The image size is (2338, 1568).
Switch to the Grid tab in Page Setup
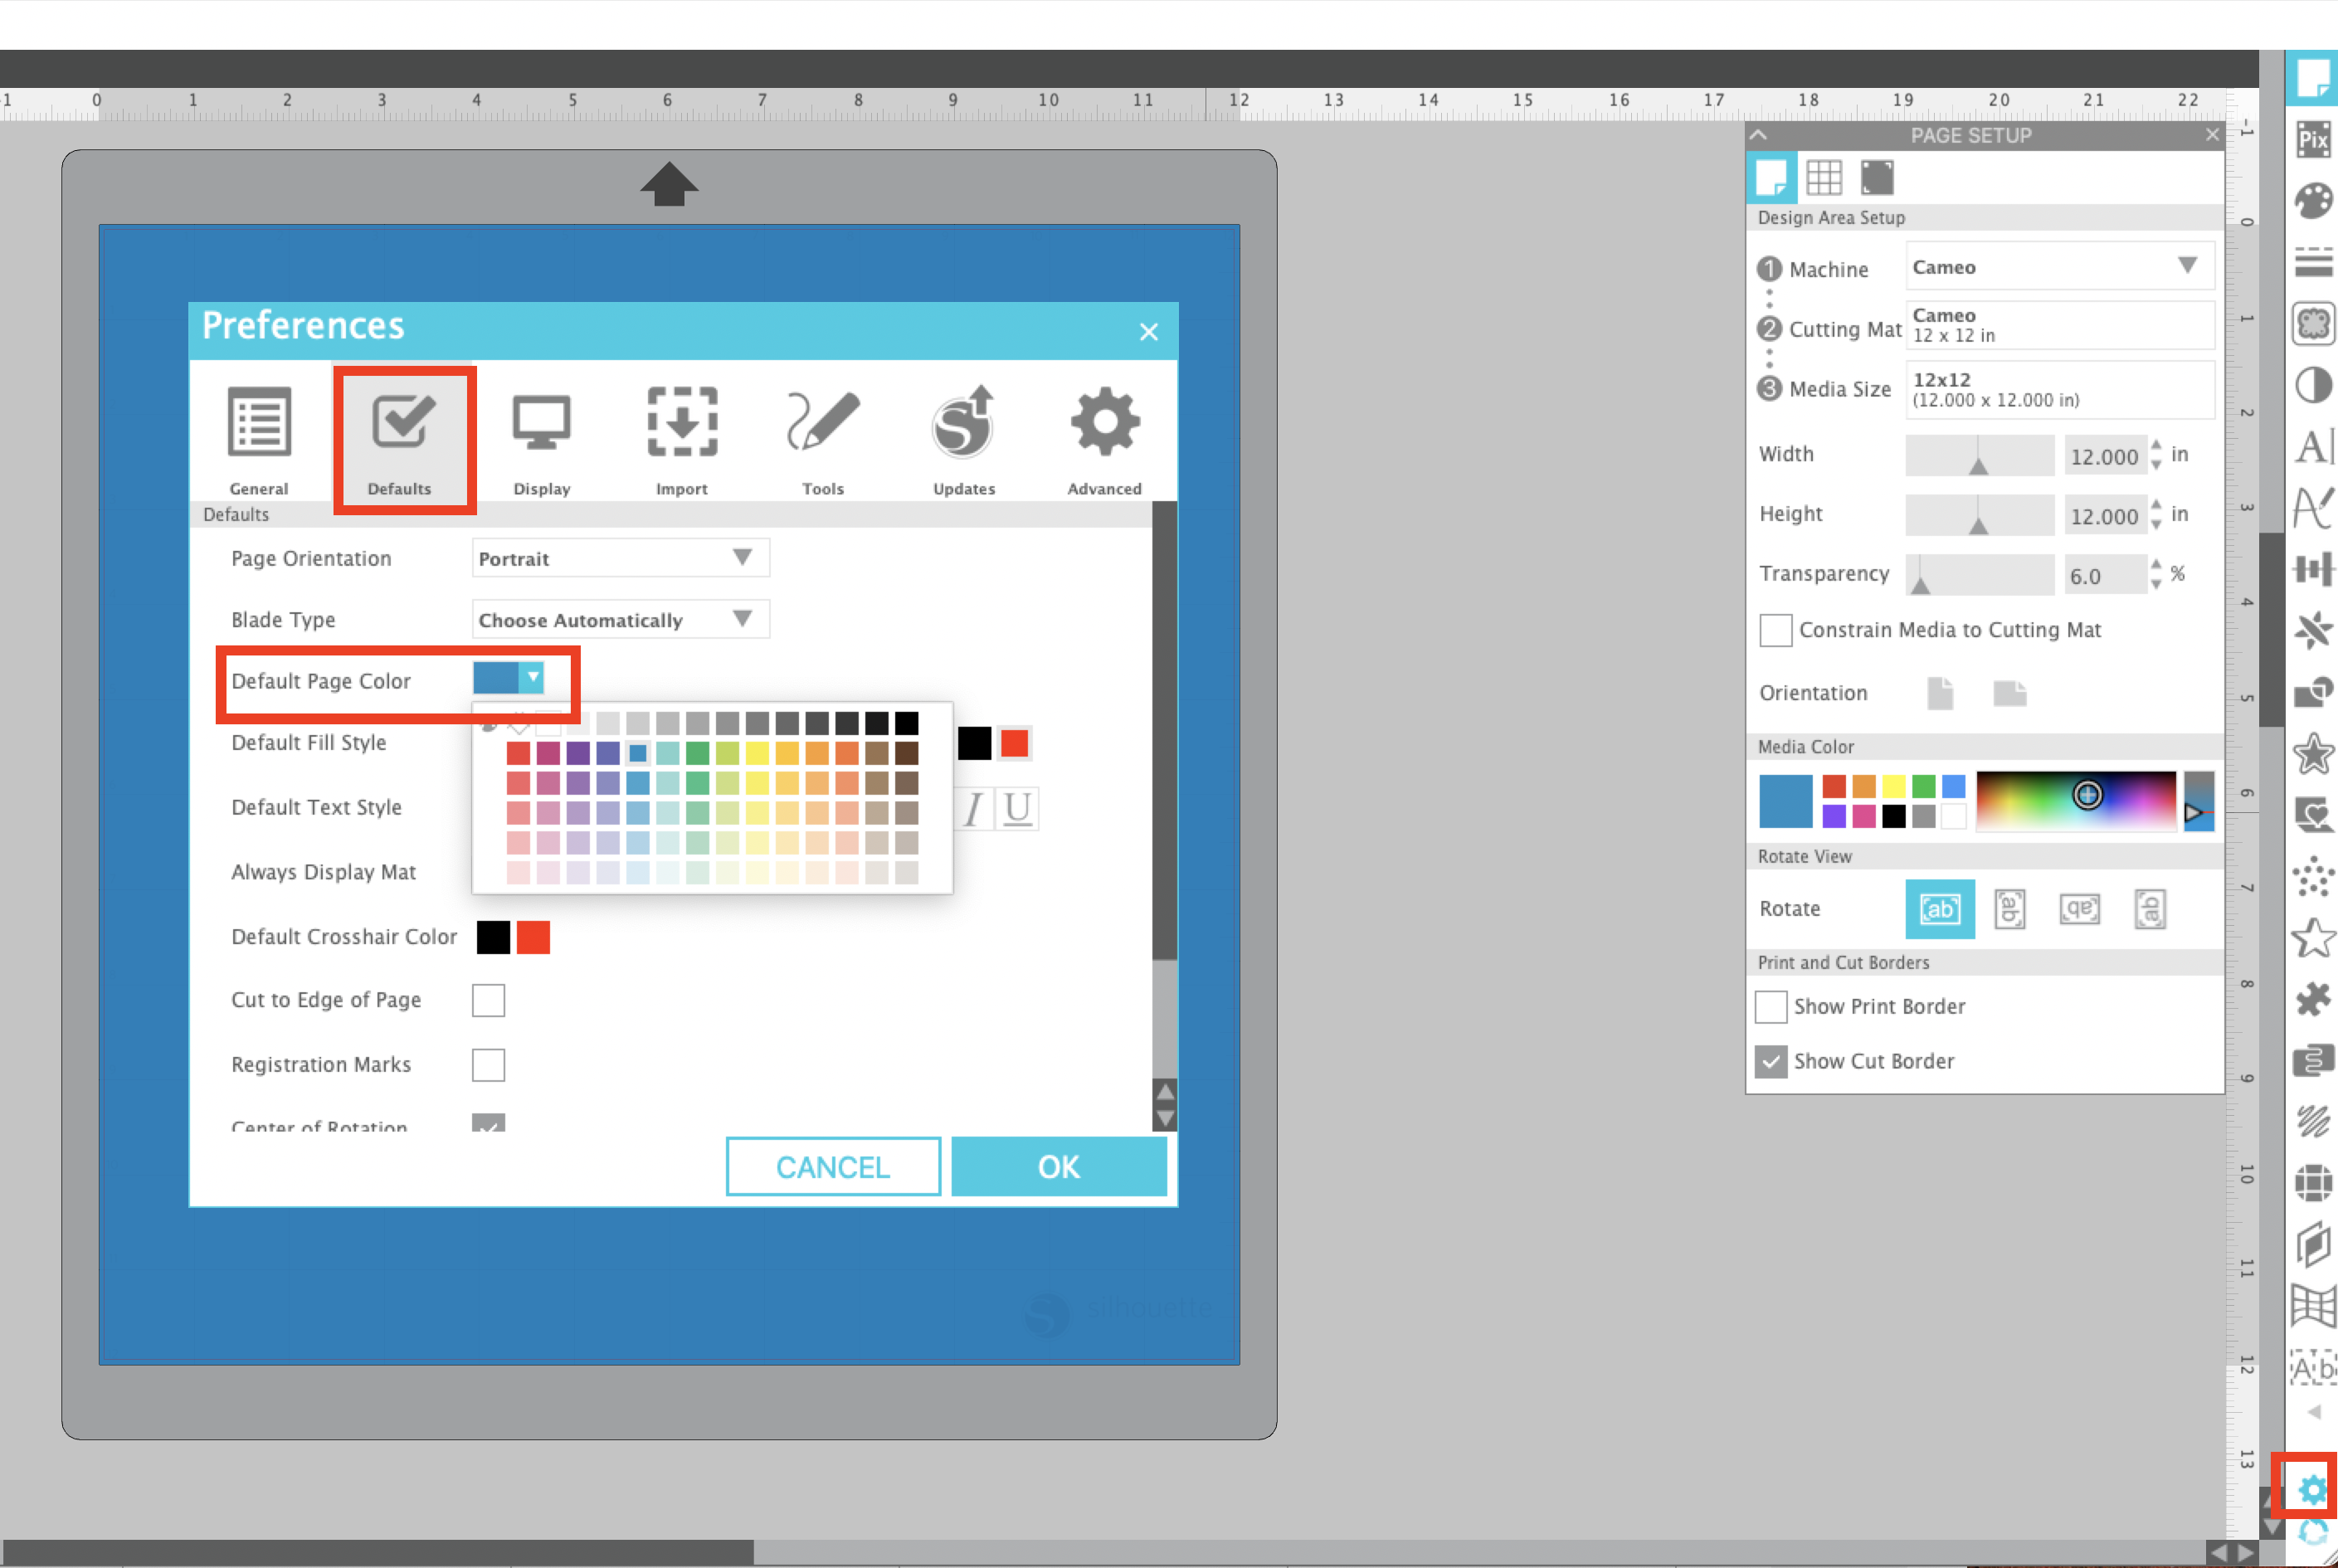[1826, 177]
